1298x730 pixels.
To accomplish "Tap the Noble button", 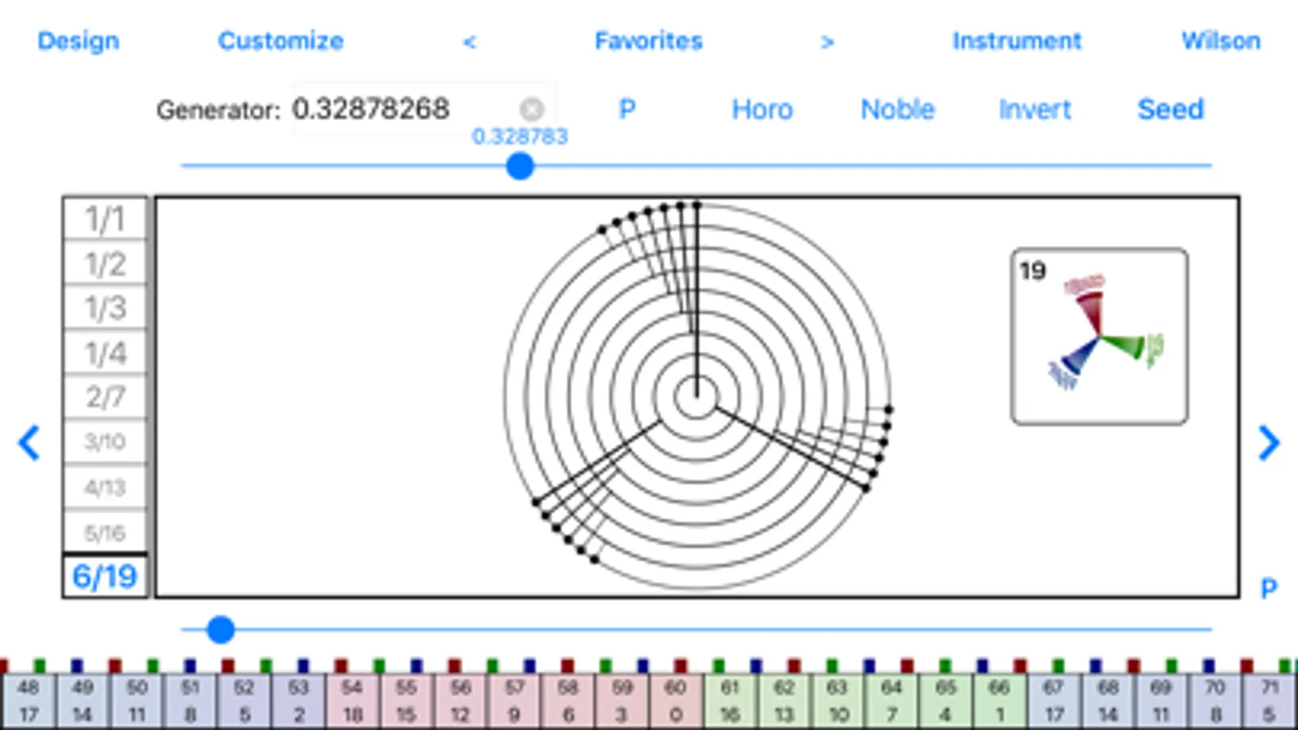I will (x=898, y=109).
